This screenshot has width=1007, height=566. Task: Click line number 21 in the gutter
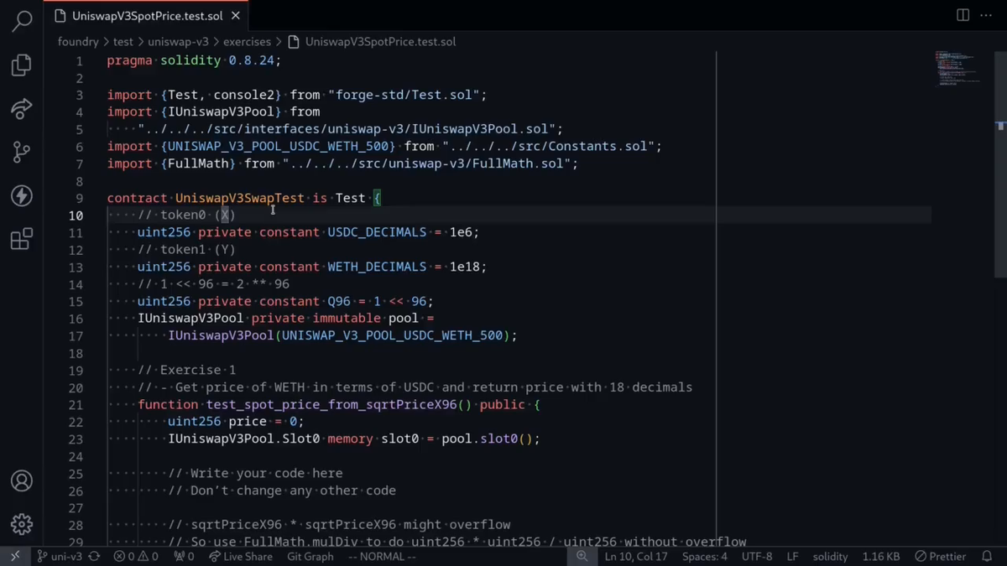[x=76, y=405]
